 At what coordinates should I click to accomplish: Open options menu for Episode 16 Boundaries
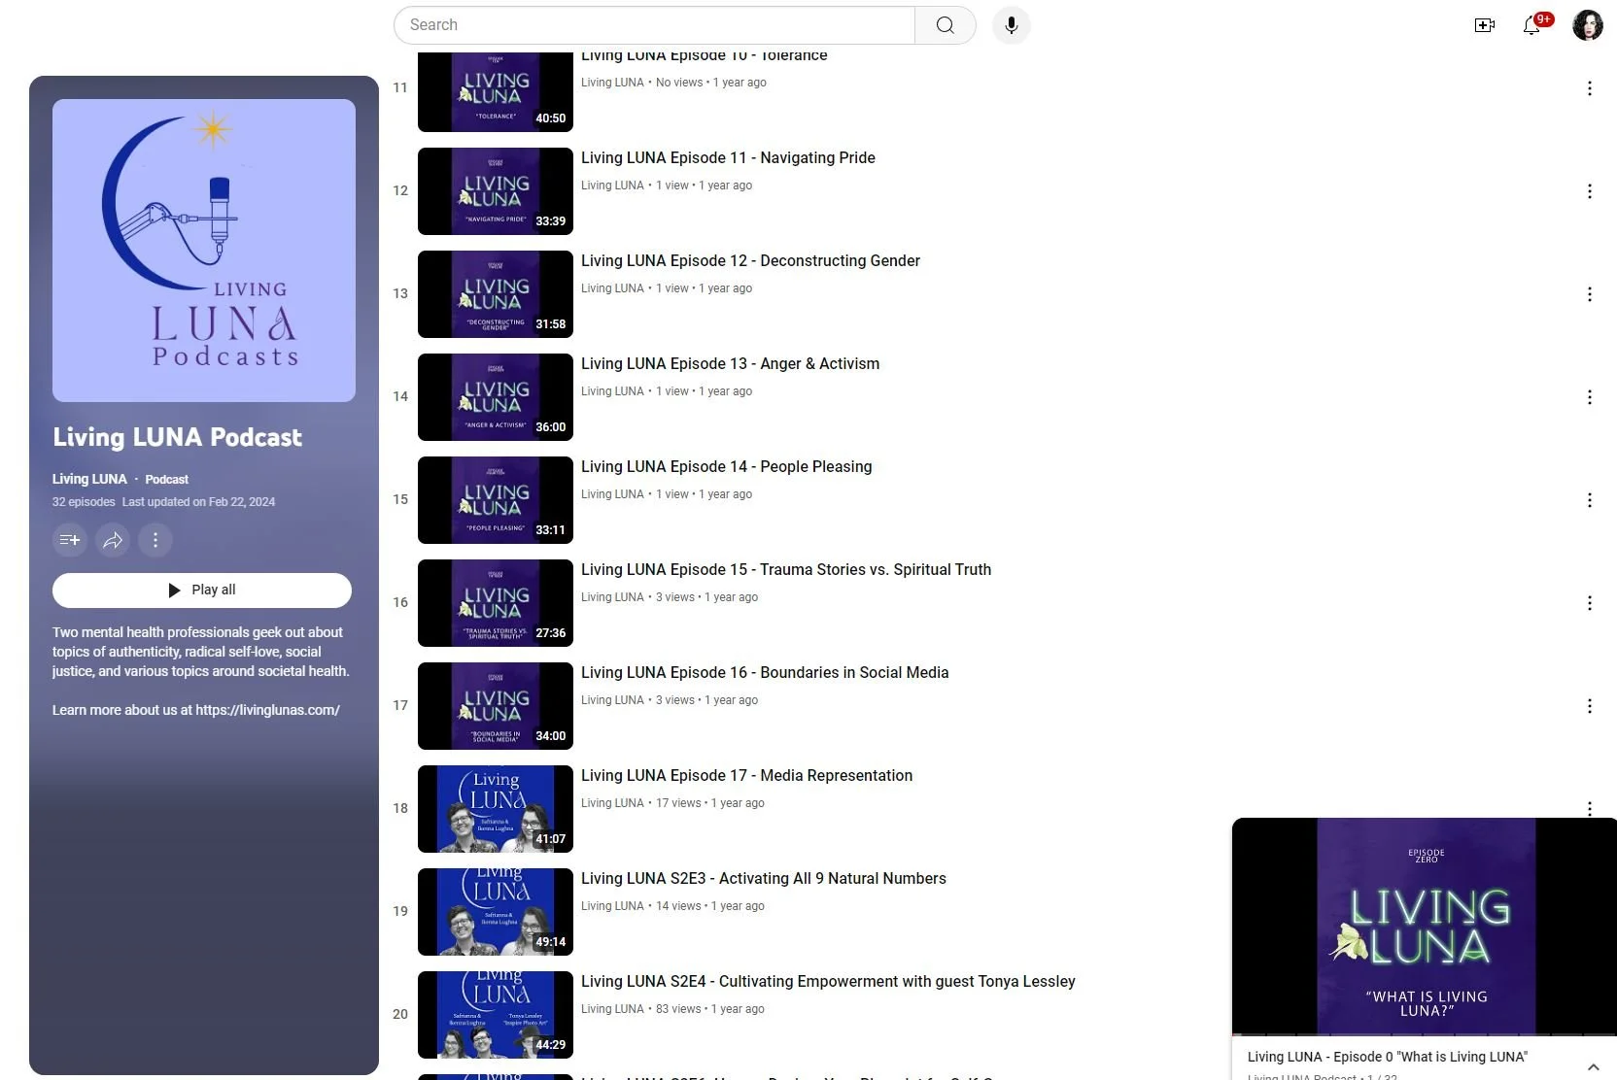coord(1590,706)
